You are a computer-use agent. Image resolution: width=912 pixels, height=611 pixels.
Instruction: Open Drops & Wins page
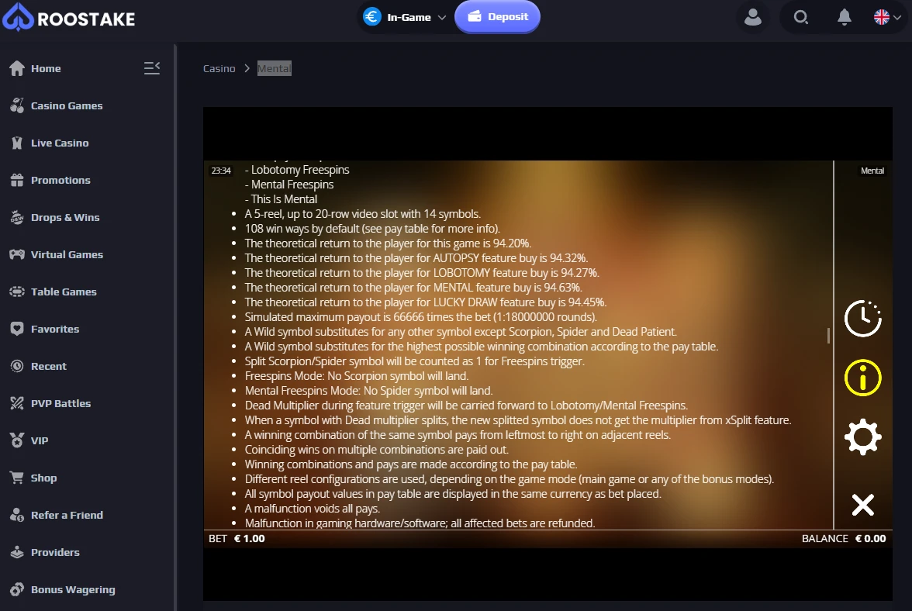(x=65, y=217)
